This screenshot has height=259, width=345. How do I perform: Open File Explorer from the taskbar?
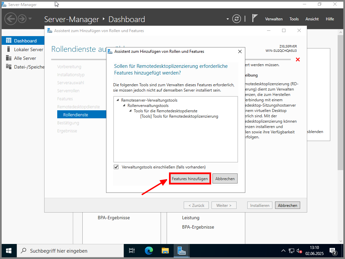[165, 251]
